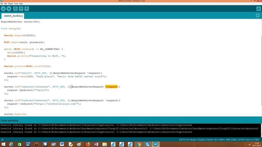Viewport: 262px width, 147px height.
Task: Click the 'WiFi.begin(ssid, password);' line
Action: point(25,42)
